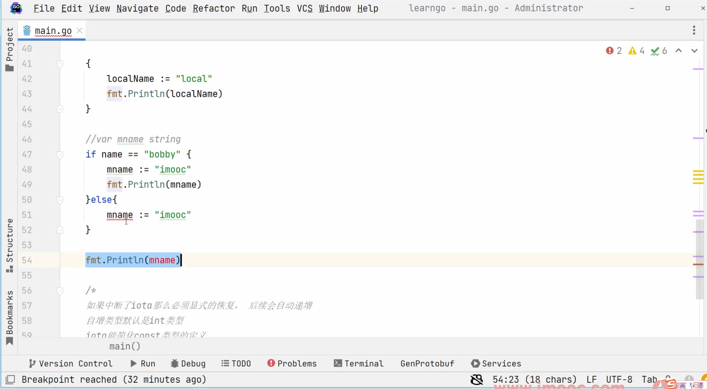Open the Refactor menu

pos(214,8)
